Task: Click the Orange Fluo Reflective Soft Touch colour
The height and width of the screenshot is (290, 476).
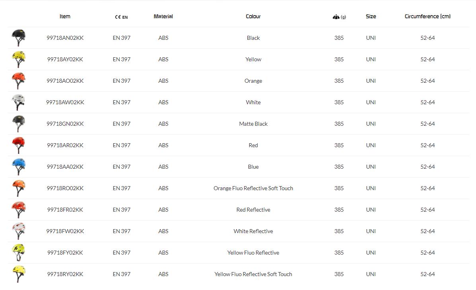Action: (253, 188)
